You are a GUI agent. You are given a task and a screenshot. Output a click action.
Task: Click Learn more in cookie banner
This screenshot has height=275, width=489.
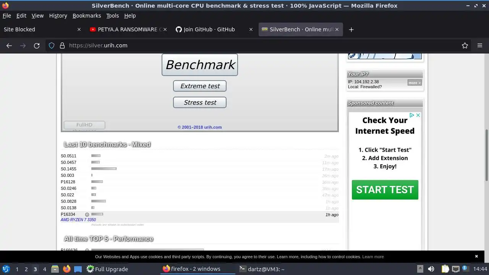click(373, 257)
